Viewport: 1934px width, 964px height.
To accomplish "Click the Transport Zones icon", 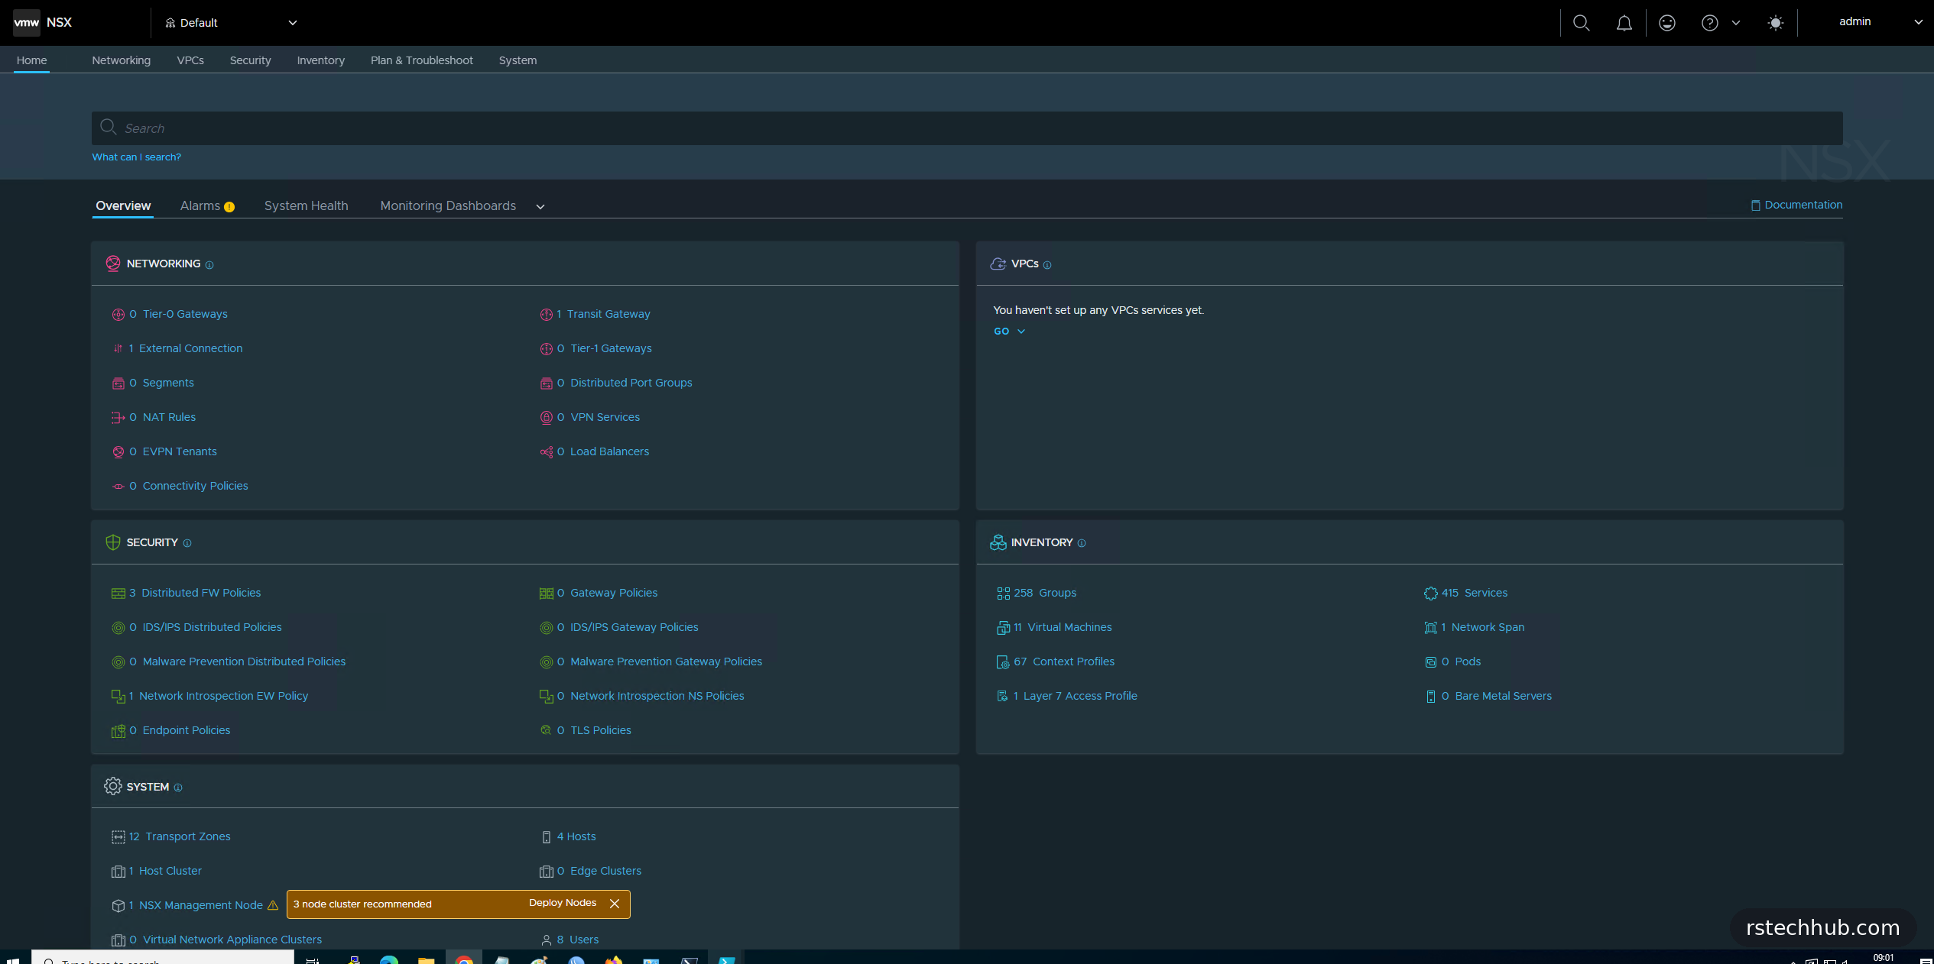I will 118,837.
